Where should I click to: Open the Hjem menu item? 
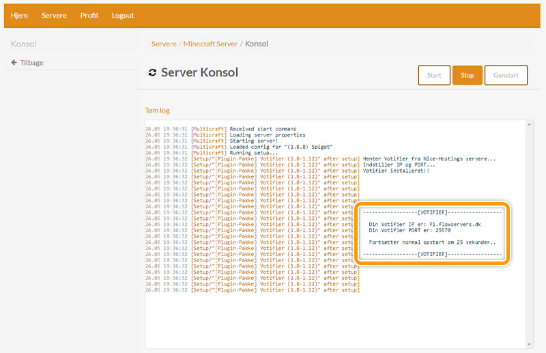(19, 15)
